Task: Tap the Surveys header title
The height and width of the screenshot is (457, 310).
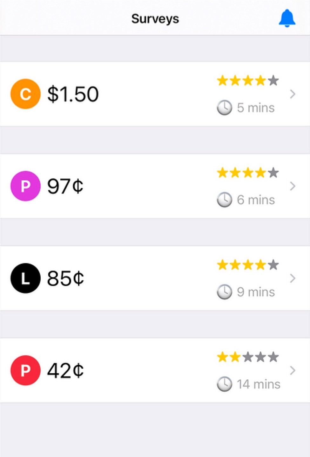Action: (x=155, y=19)
